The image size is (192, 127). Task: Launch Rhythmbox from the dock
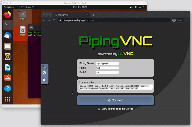pos(8,57)
